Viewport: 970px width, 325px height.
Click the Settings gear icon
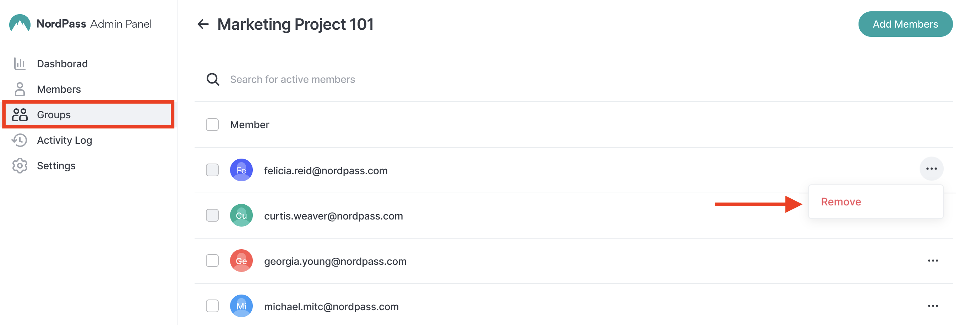point(20,165)
